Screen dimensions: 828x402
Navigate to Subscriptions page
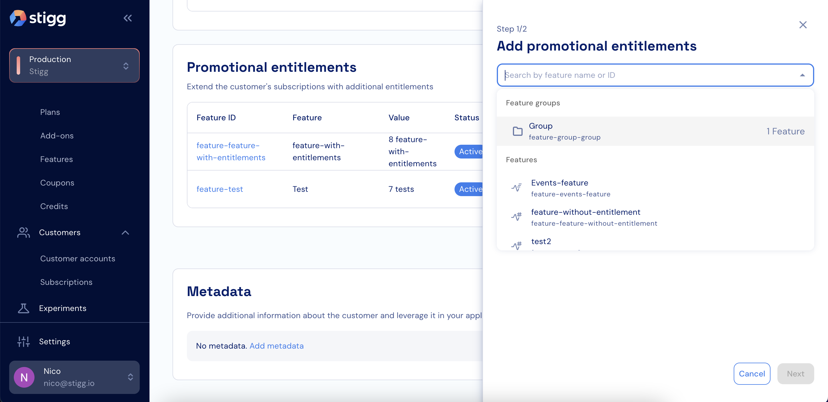point(66,282)
